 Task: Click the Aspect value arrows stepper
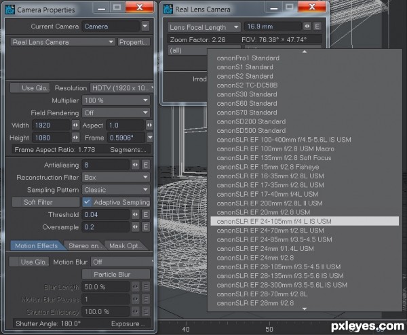click(149, 125)
